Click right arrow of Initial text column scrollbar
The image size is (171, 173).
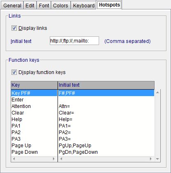pyautogui.click(x=151, y=159)
